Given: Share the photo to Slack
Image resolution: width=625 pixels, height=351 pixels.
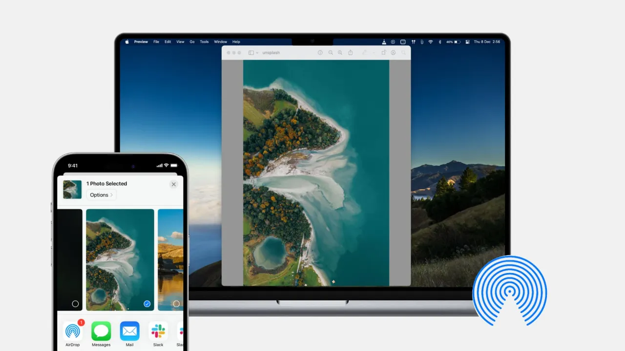Looking at the screenshot, I should pyautogui.click(x=158, y=331).
